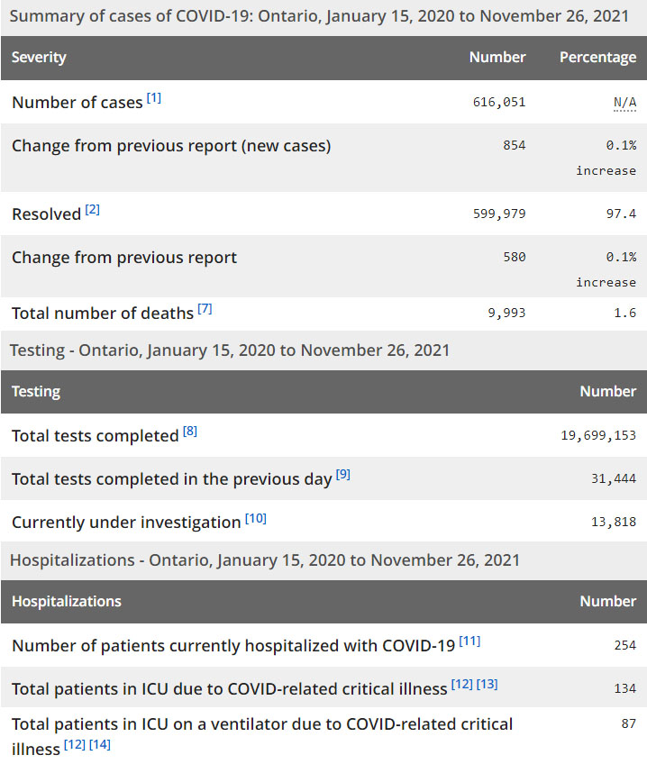The height and width of the screenshot is (764, 647).
Task: Select the Percentage column header
Action: click(597, 58)
